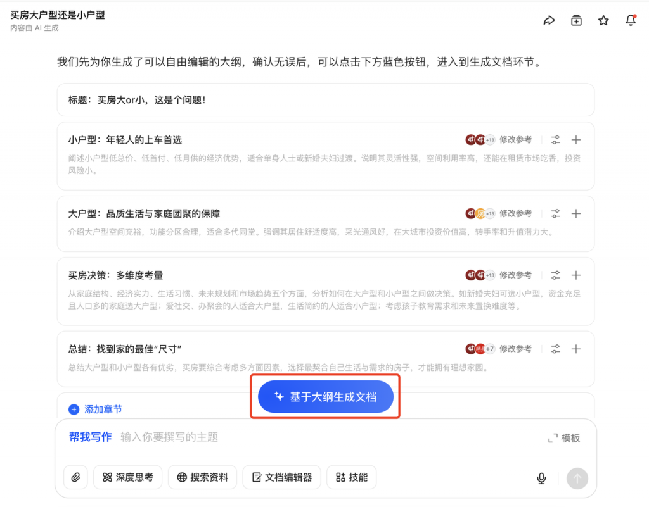Click the 总结 section description text
Viewport: 649px width, 507px height.
(x=278, y=368)
